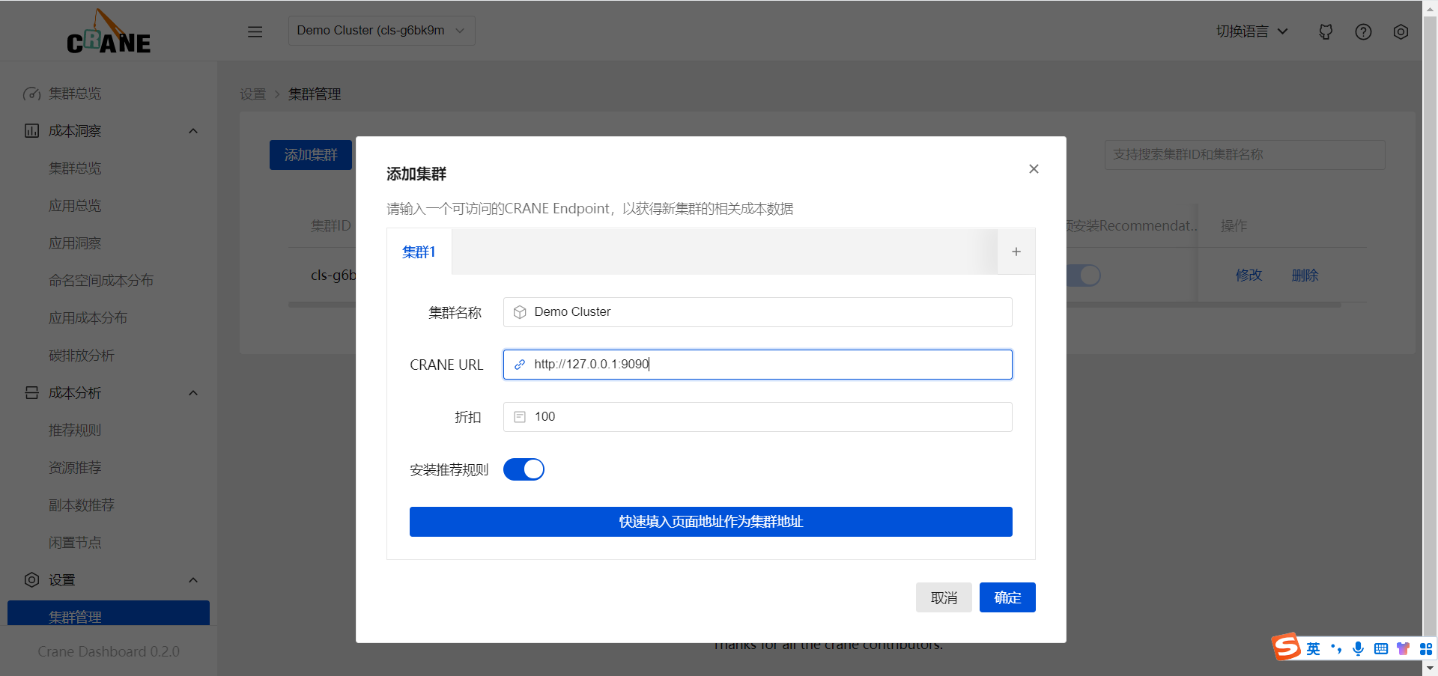Screen dimensions: 1438x676
Task: Collapse the 成本洞察 sidebar group
Action: click(x=193, y=131)
